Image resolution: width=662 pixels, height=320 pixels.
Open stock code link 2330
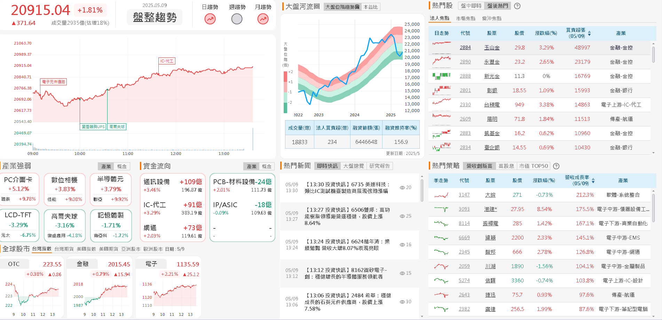point(465,105)
